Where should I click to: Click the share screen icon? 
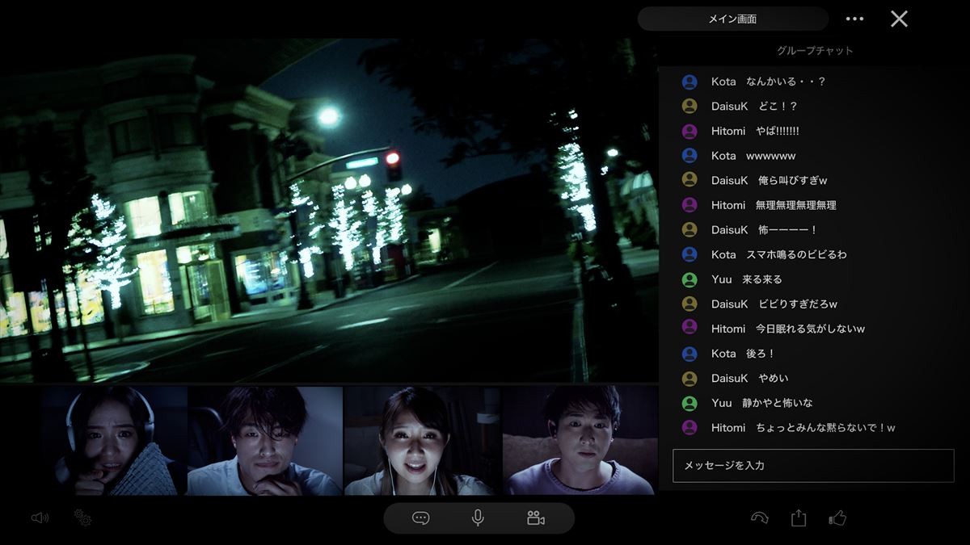[x=799, y=518]
